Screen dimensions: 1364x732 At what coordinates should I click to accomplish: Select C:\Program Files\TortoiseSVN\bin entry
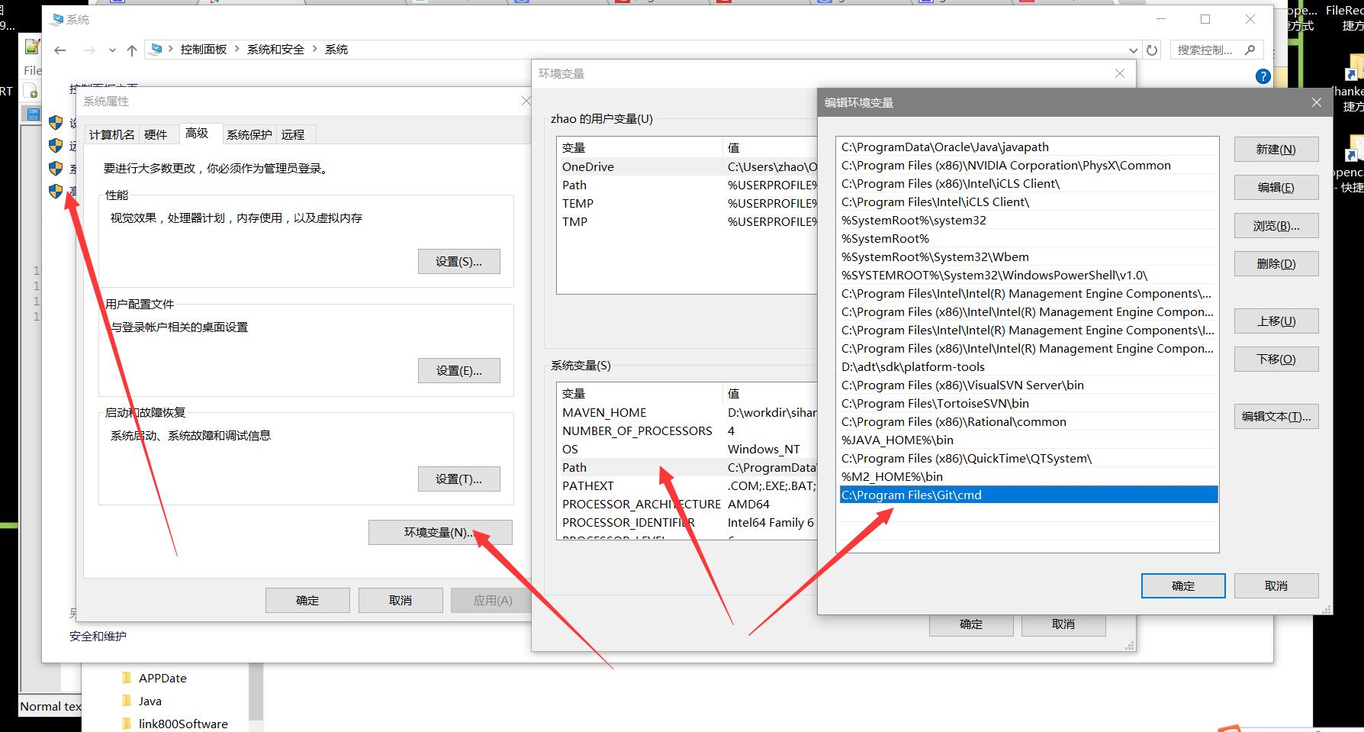point(1028,404)
